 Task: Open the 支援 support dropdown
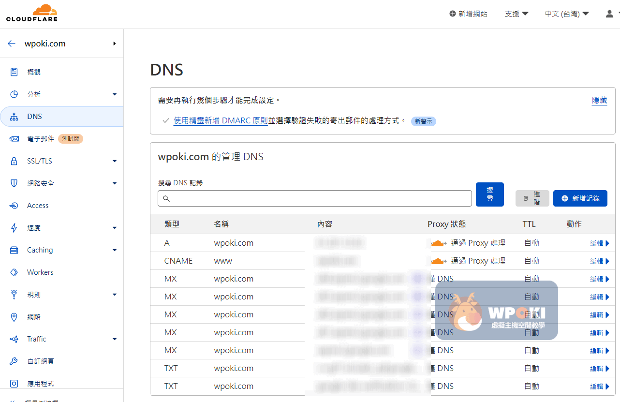point(516,14)
